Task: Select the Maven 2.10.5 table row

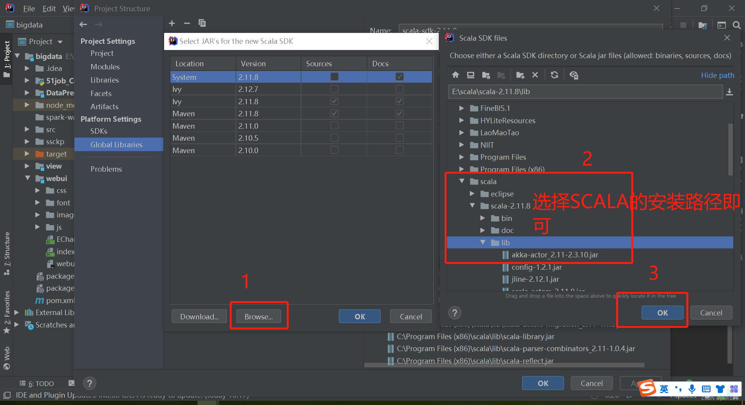Action: click(301, 138)
